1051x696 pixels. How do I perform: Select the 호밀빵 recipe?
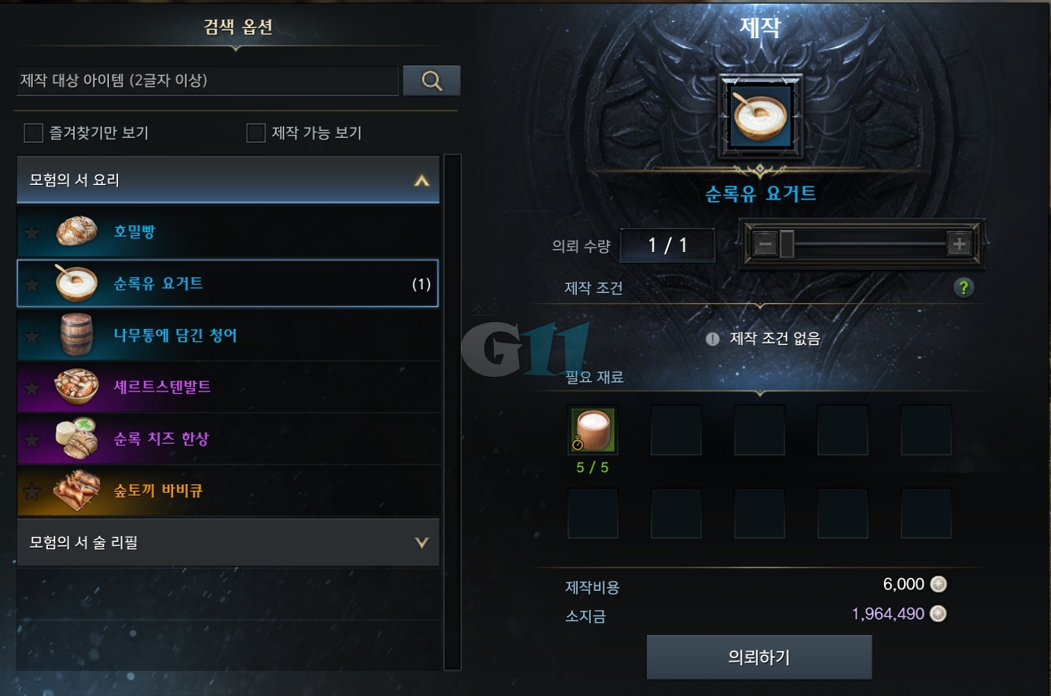point(228,231)
